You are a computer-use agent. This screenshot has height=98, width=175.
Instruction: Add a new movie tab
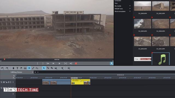pyautogui.click(x=35, y=72)
